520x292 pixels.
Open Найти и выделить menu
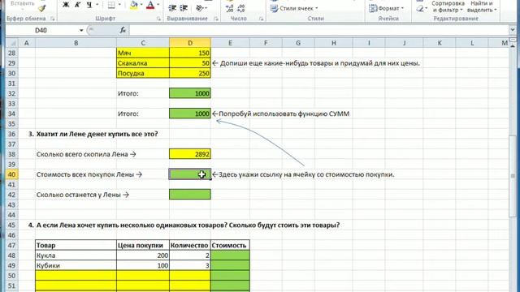click(482, 6)
